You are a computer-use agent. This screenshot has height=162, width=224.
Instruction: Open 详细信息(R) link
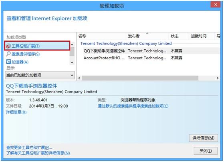16,112
